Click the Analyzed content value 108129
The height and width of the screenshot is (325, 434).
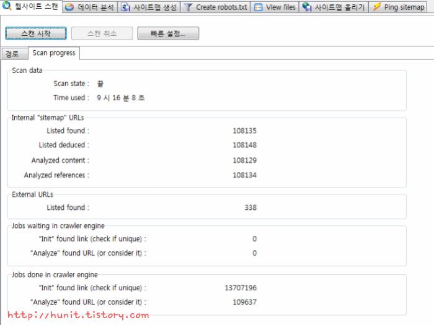click(245, 160)
